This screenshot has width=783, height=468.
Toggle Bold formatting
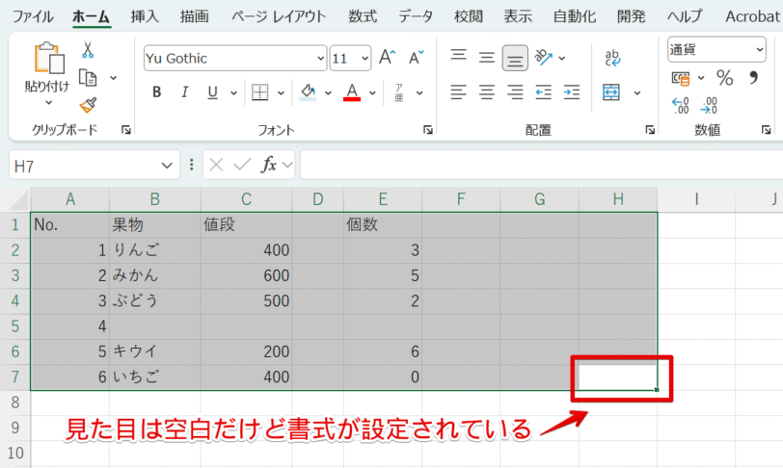point(157,92)
